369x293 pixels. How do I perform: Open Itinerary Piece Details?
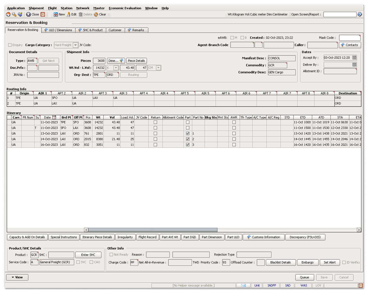pos(97,237)
